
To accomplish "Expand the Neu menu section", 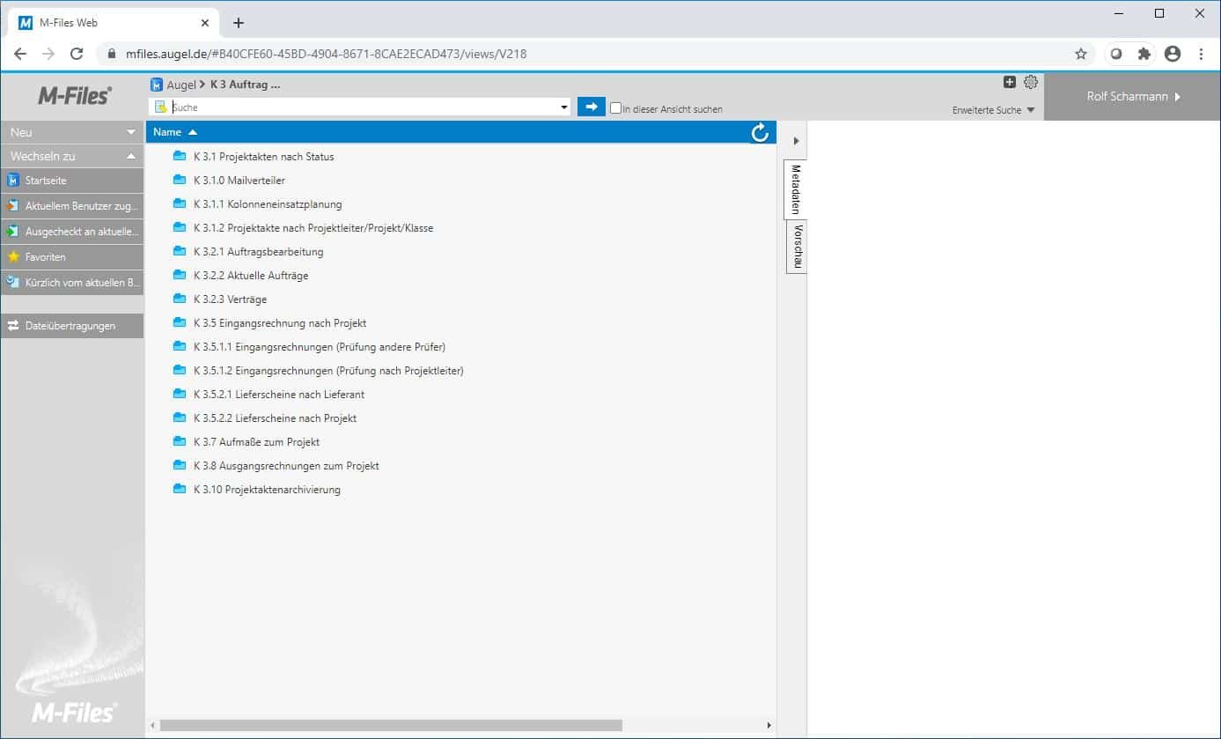I will click(72, 132).
